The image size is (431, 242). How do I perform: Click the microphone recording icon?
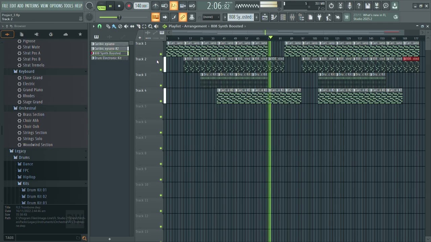(350, 6)
